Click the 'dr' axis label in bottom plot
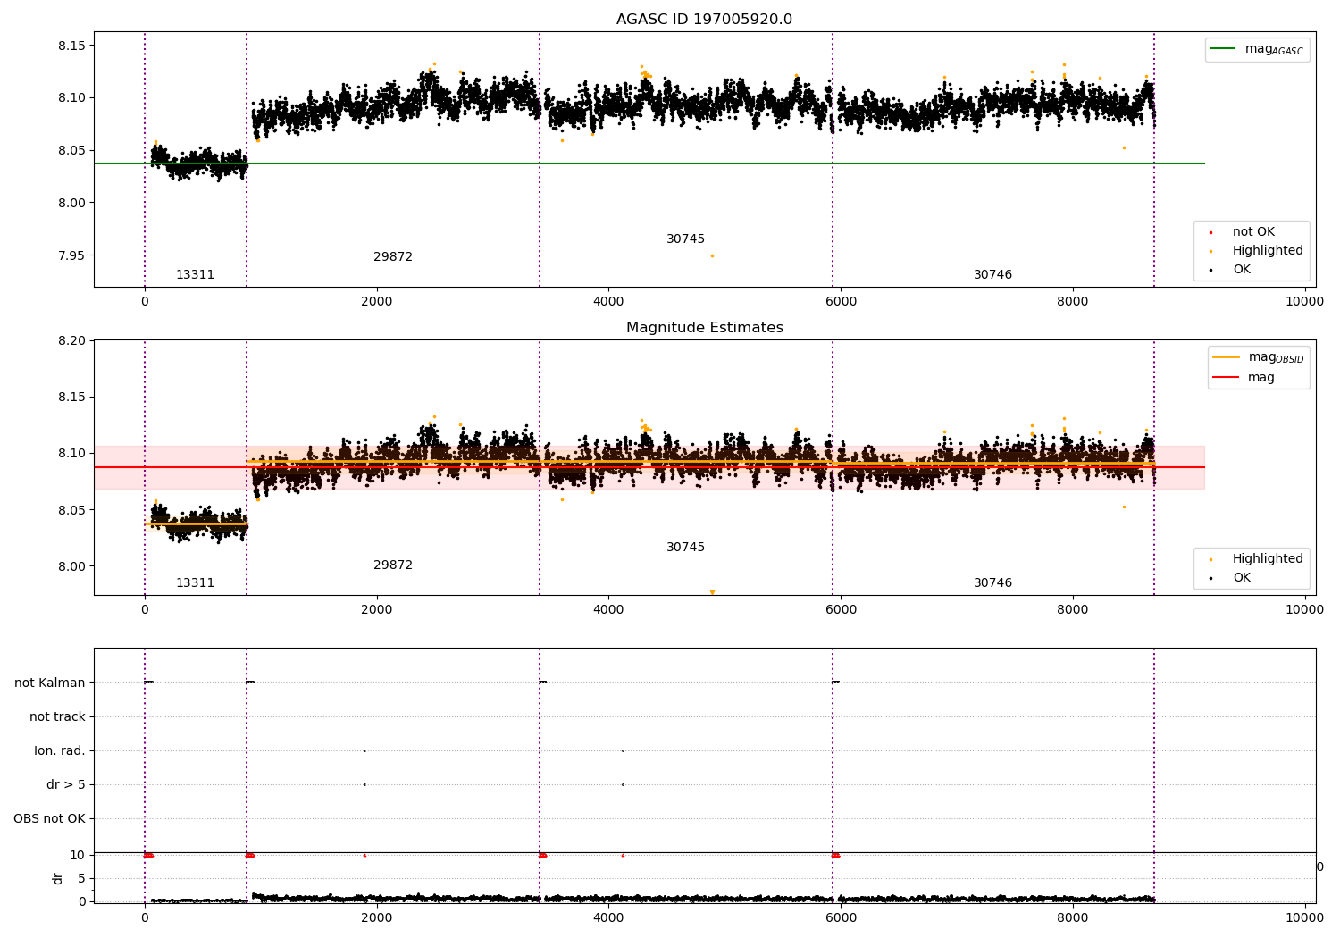The image size is (1340, 938). [x=58, y=879]
